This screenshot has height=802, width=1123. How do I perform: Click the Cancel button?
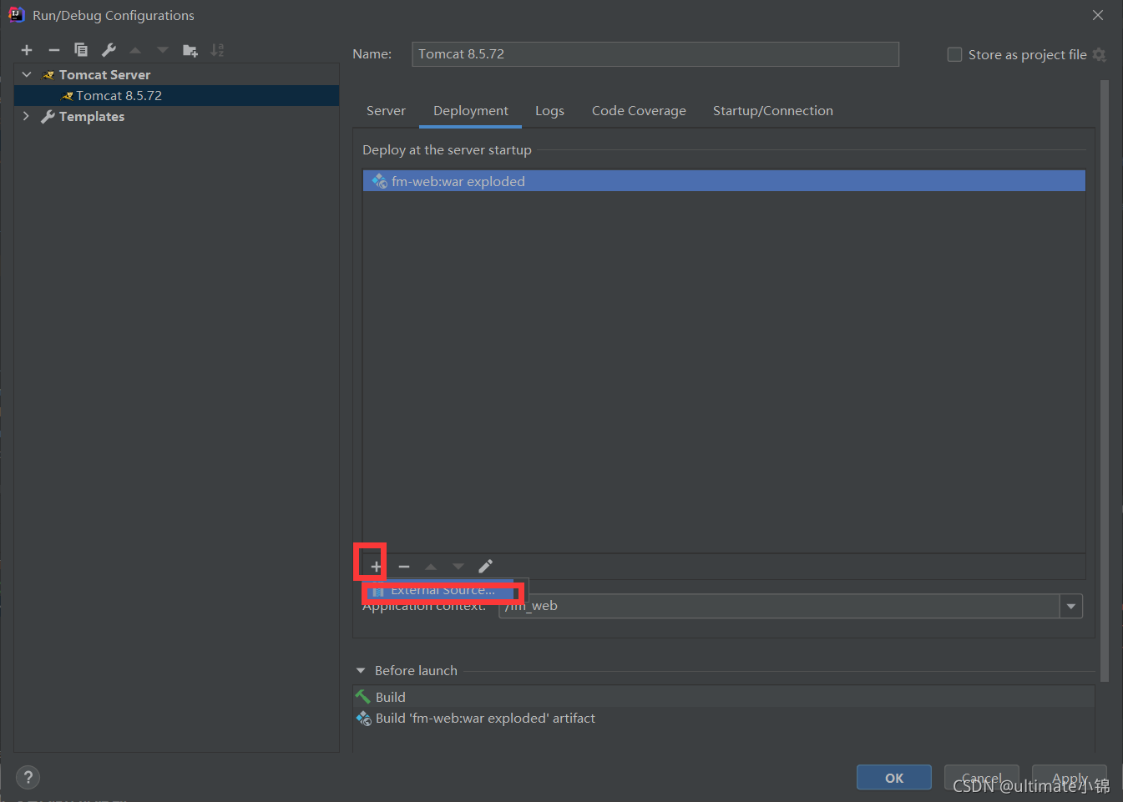tap(982, 778)
